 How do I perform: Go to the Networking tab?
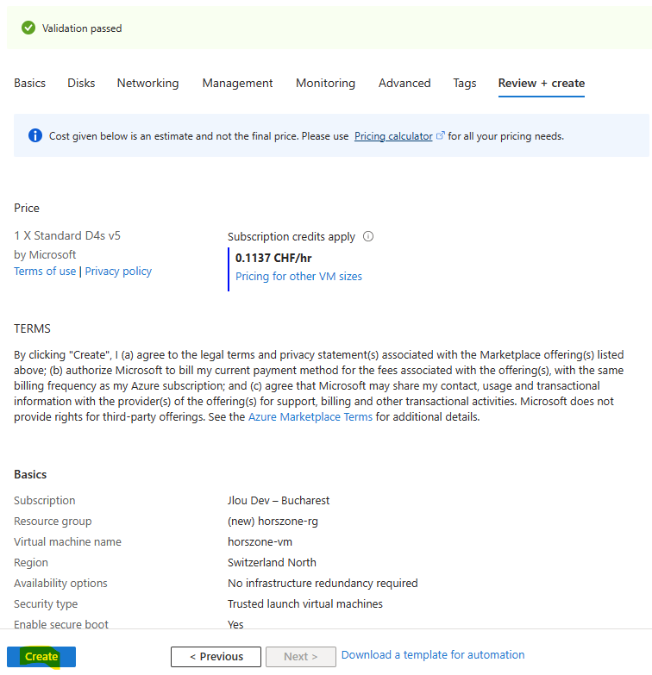147,83
